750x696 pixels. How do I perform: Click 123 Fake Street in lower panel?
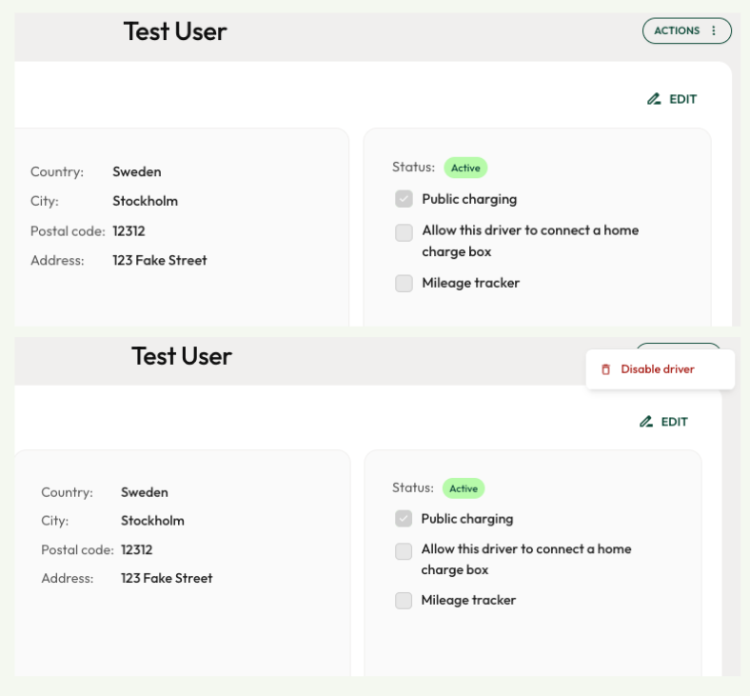click(167, 578)
